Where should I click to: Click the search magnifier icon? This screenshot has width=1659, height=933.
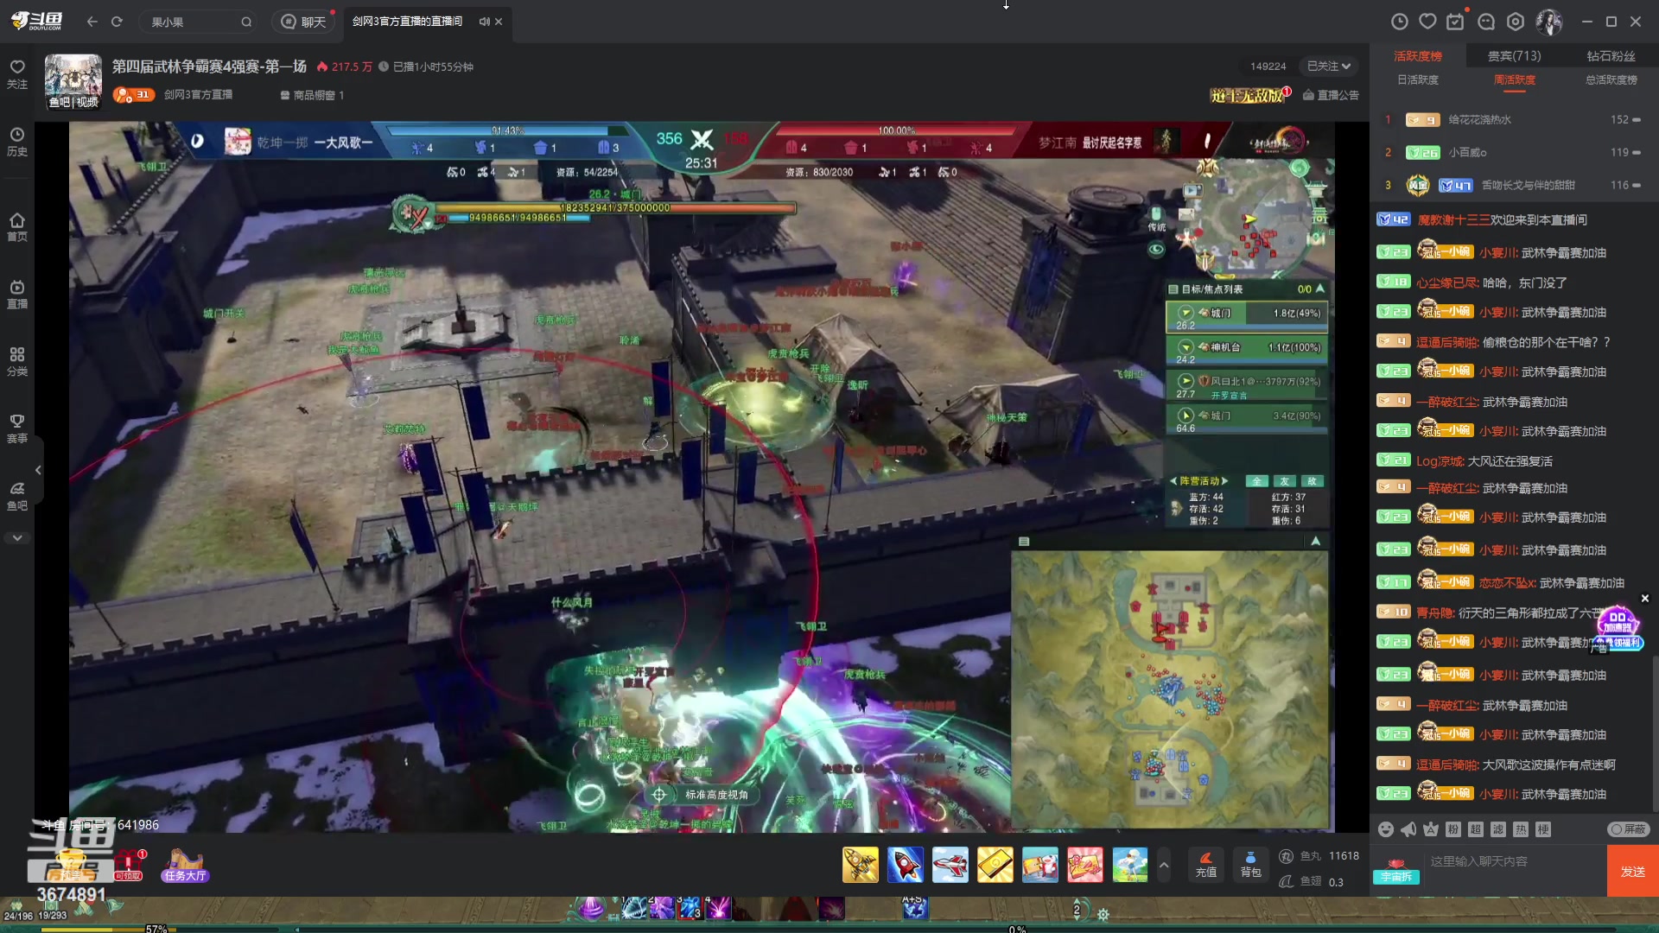click(246, 22)
